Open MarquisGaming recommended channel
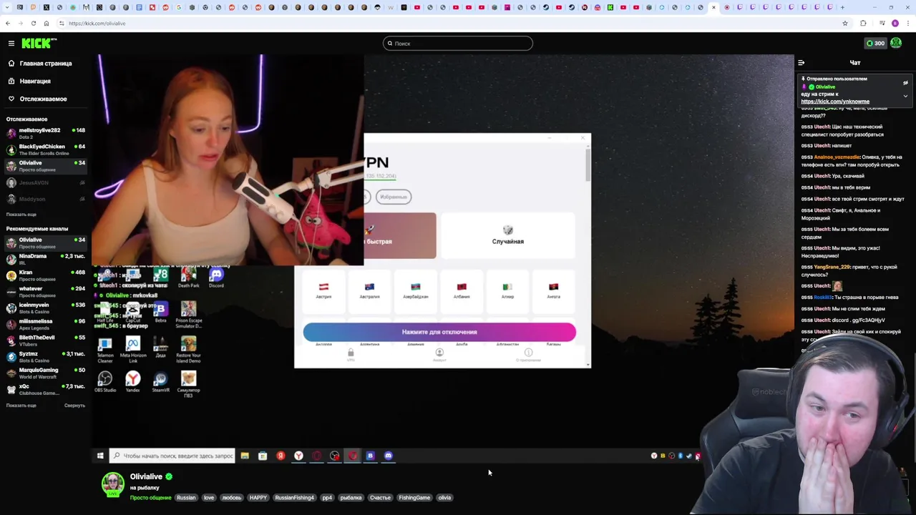916x515 pixels. point(45,373)
